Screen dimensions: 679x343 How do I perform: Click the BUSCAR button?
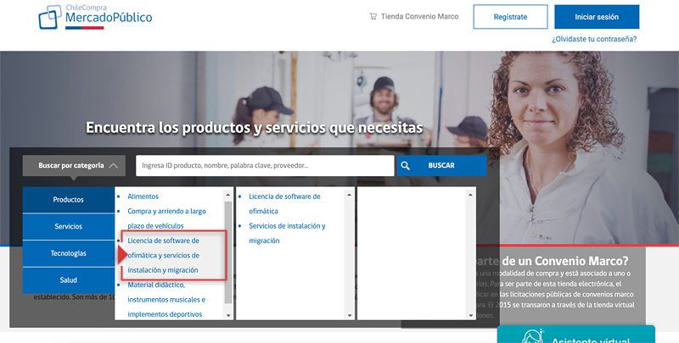click(x=441, y=165)
